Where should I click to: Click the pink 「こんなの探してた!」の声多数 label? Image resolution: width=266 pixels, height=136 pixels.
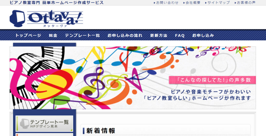tap(212, 80)
